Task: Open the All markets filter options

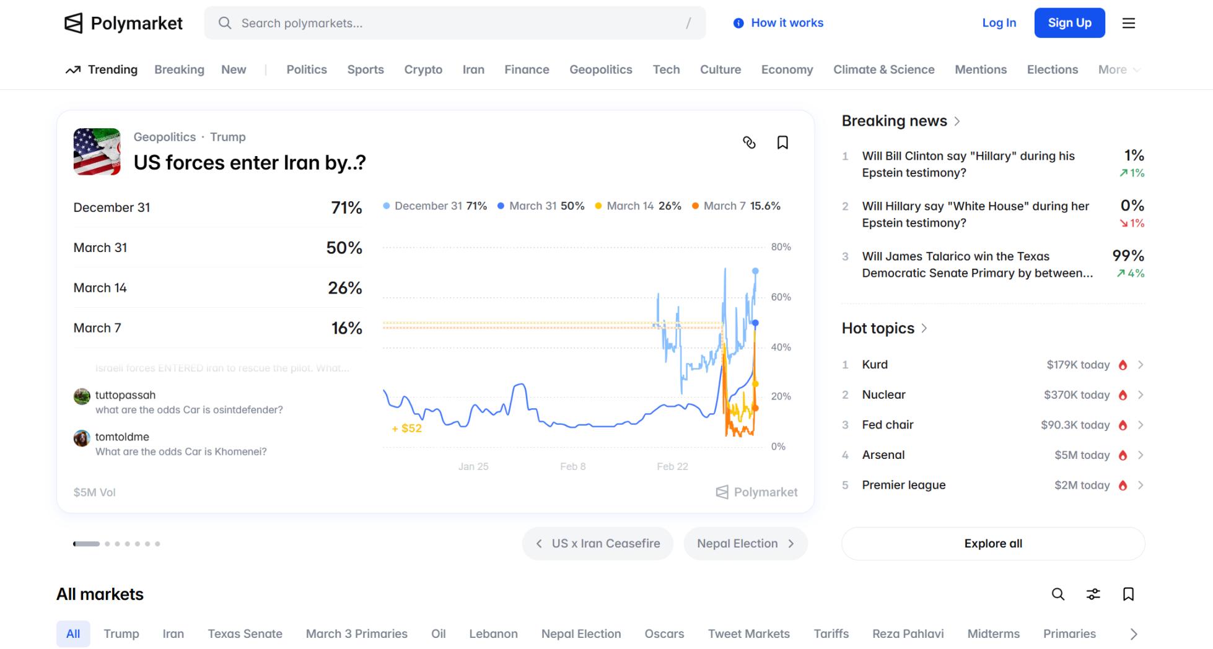Action: coord(1093,594)
